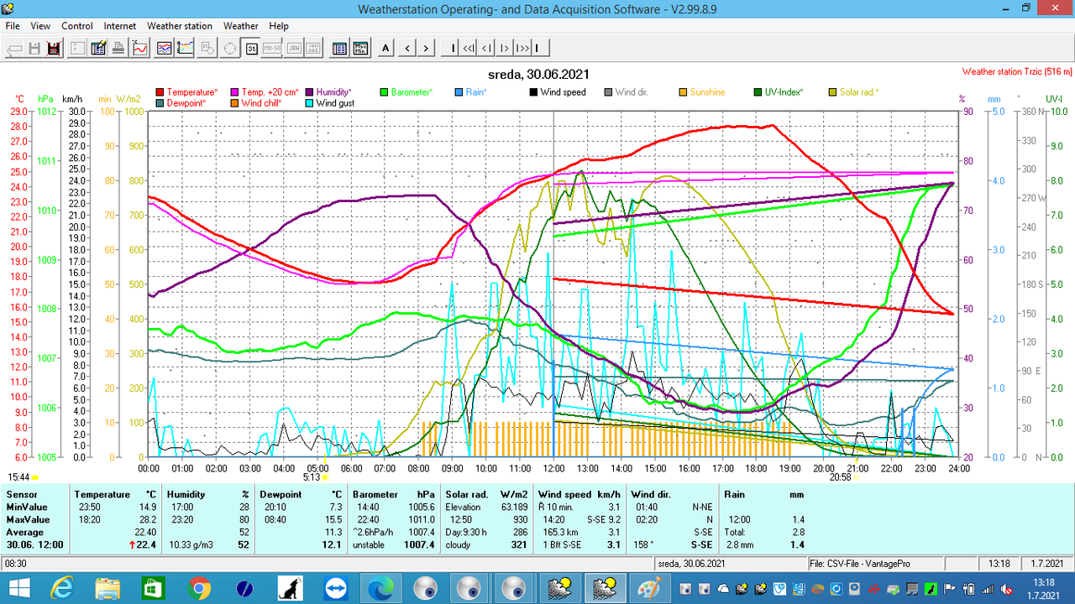The height and width of the screenshot is (604, 1075).
Task: Click the circular compass-like toolbar icon
Action: [229, 48]
